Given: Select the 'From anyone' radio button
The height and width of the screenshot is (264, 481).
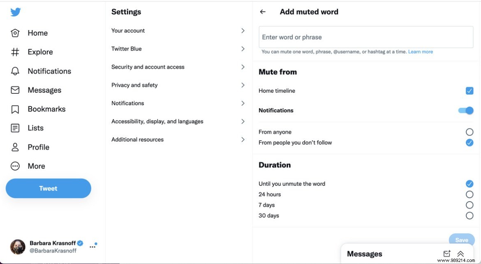Looking at the screenshot, I should (x=469, y=132).
